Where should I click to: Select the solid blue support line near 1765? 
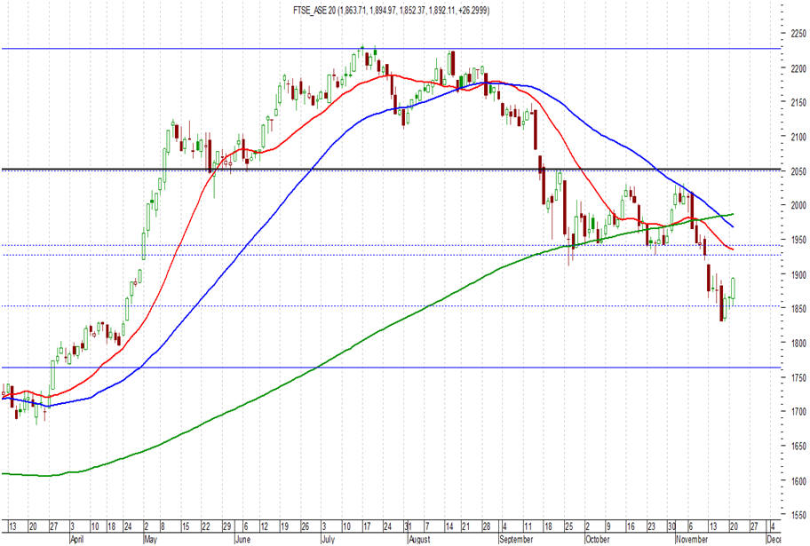coord(391,368)
